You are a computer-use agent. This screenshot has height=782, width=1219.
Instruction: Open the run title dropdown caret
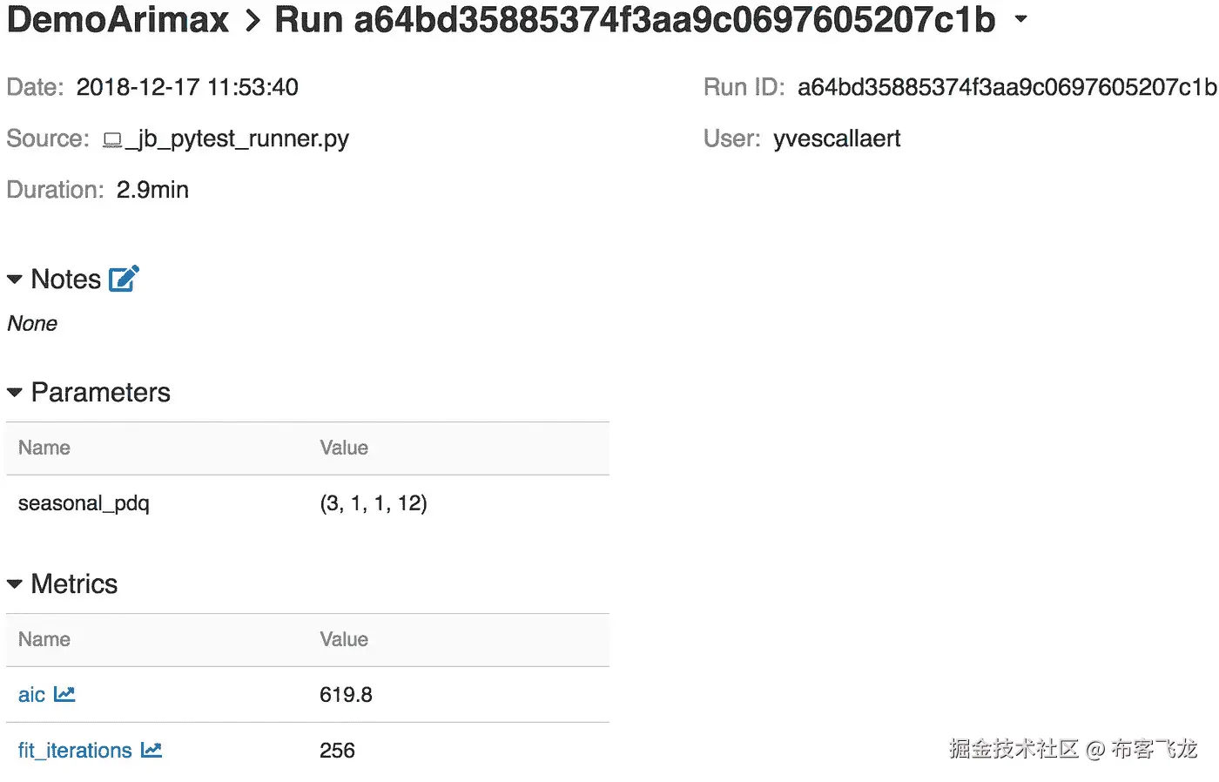tap(1021, 19)
